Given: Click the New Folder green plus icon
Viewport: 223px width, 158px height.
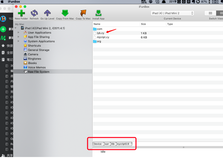Looking at the screenshot, I should (21, 13).
